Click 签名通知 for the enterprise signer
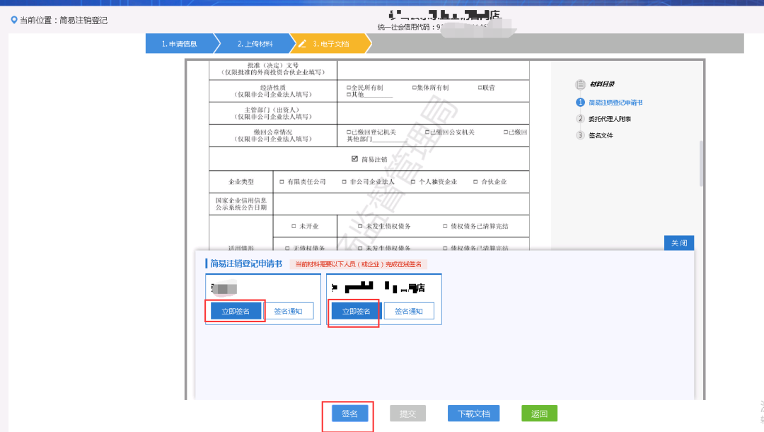The width and height of the screenshot is (764, 432). coord(408,312)
